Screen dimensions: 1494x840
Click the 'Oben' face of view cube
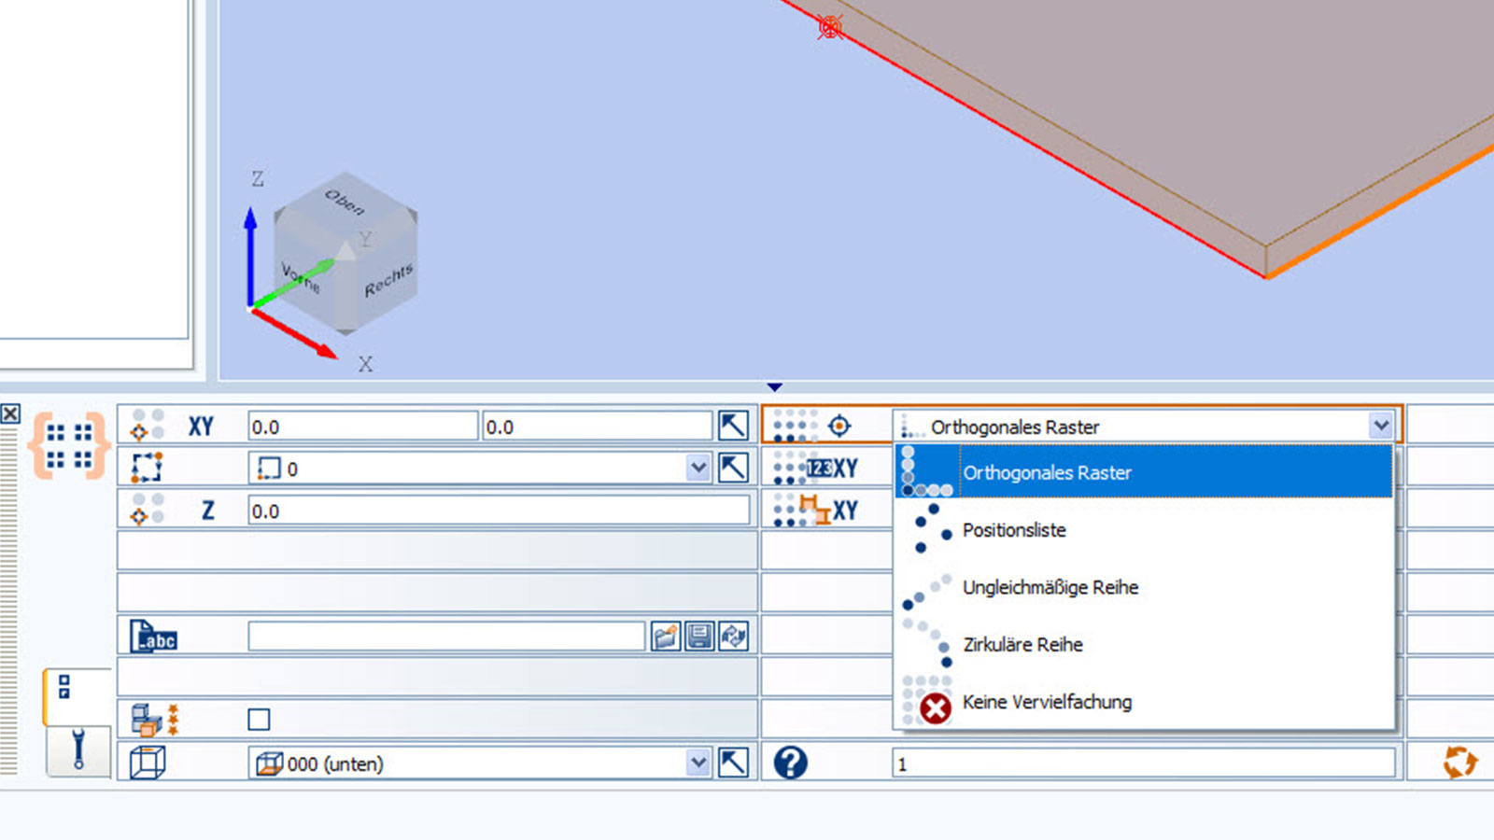345,202
